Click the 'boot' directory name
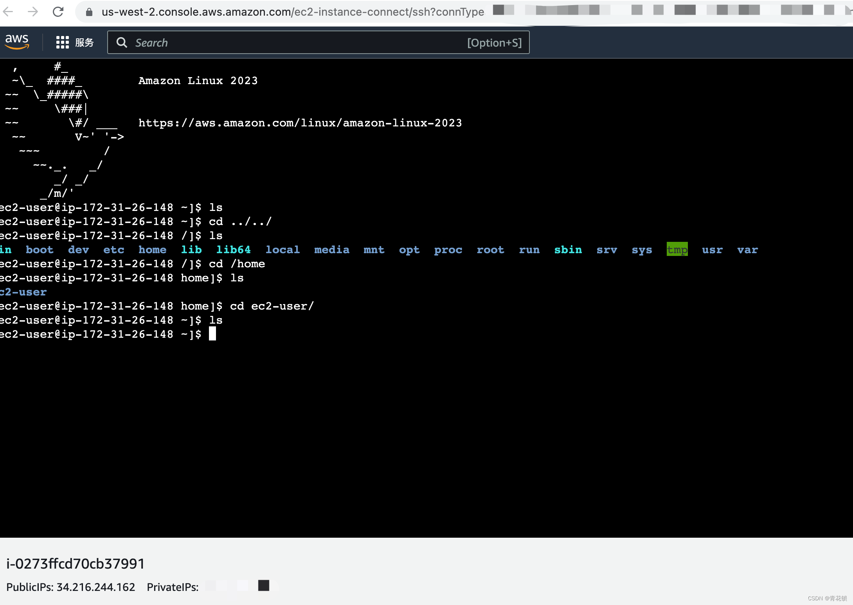This screenshot has height=605, width=853. coord(40,250)
